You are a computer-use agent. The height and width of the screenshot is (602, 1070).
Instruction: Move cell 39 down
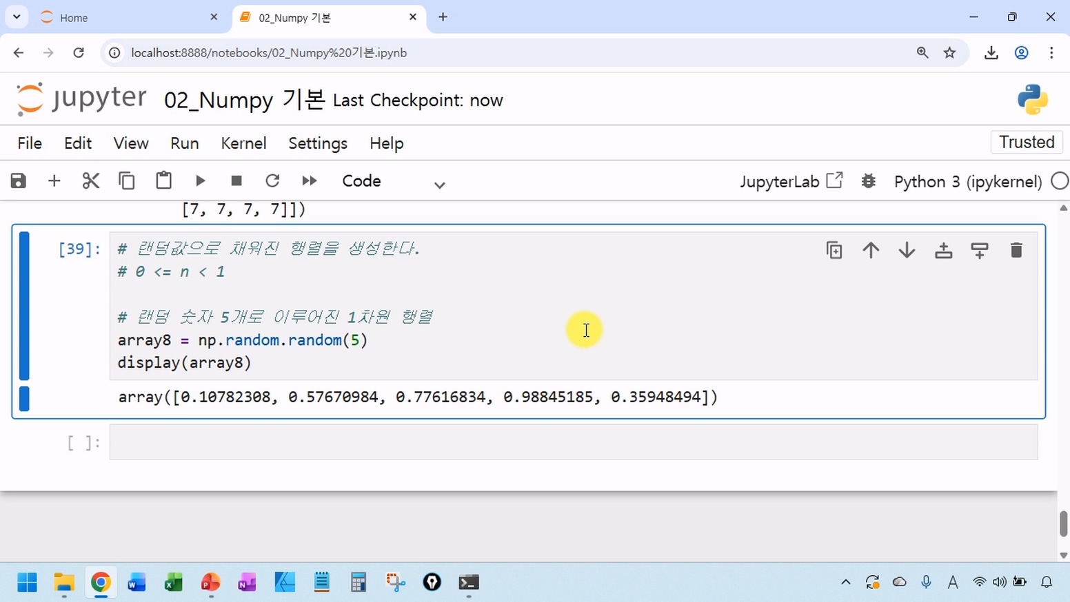pyautogui.click(x=907, y=250)
